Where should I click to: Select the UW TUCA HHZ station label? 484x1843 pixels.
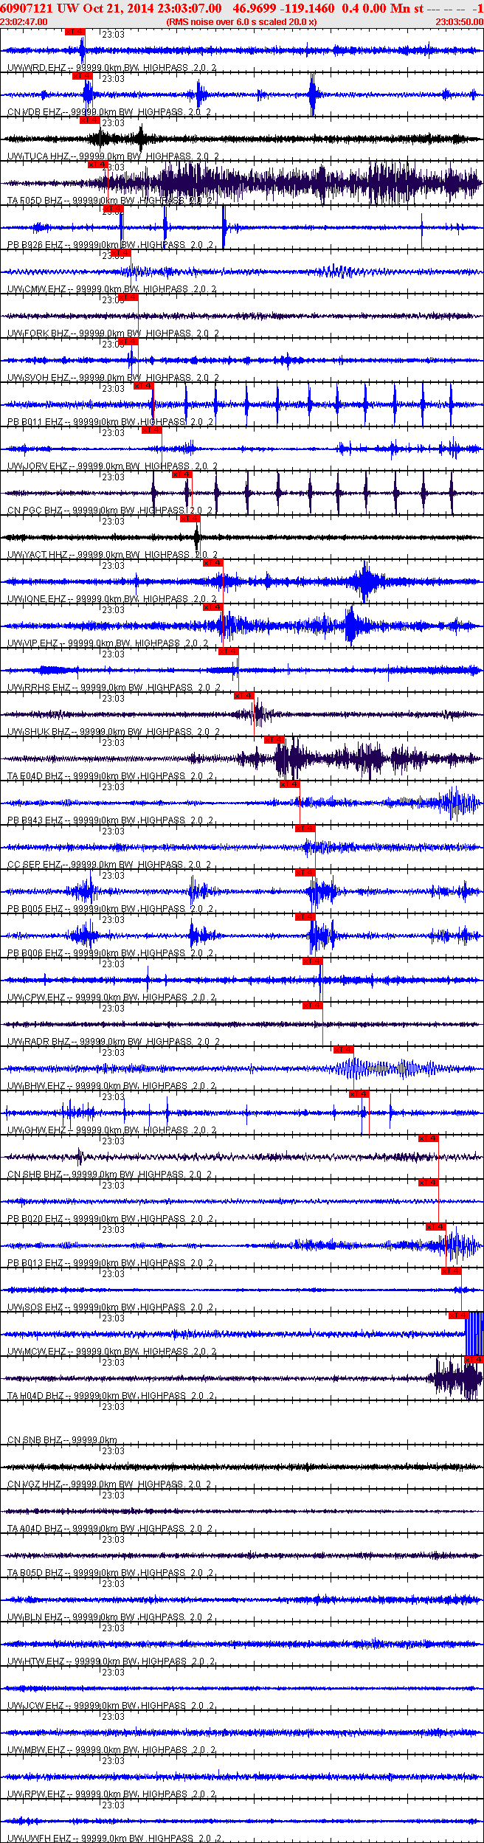click(x=113, y=156)
